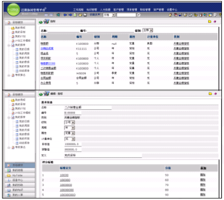The image size is (224, 200).
Task: Open the 收藏夹 dropdown in the toolbar
Action: point(95,15)
